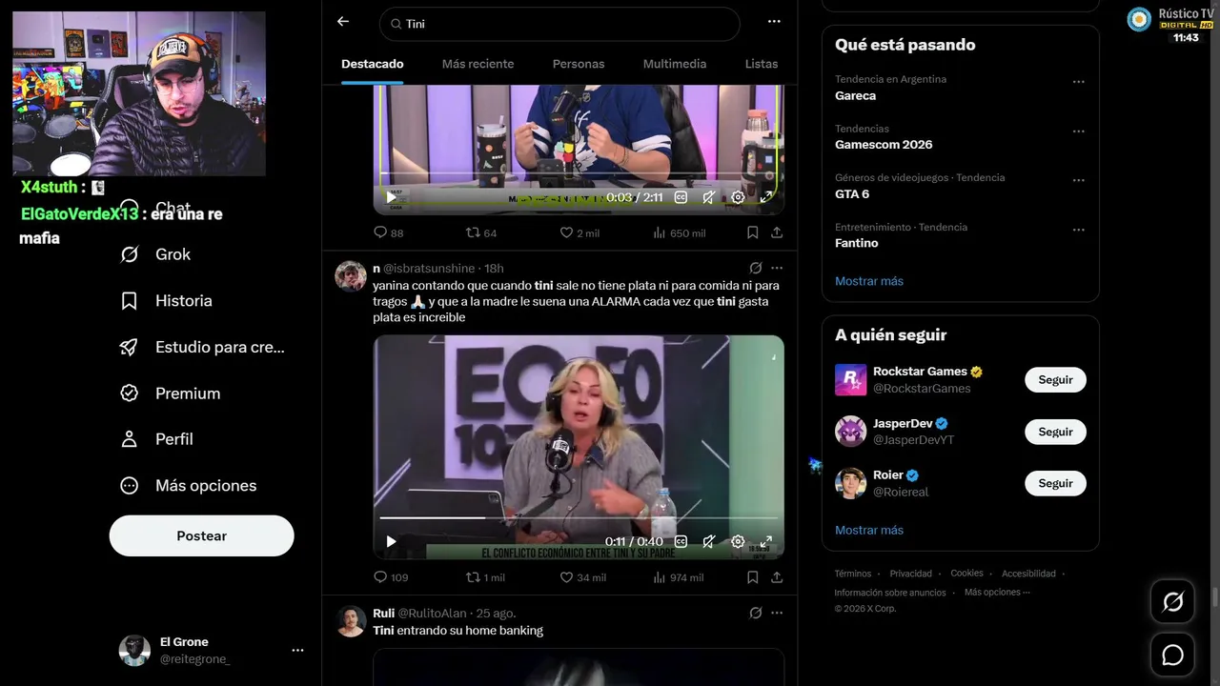
Task: Open Grok explain icon on isbratsunshine post
Action: [x=756, y=268]
